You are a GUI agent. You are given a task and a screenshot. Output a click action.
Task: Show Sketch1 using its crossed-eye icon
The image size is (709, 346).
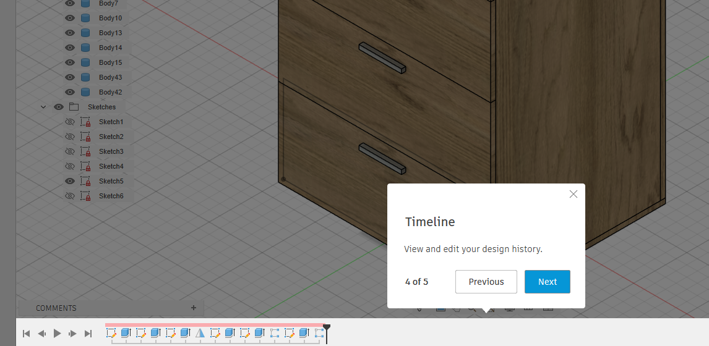pos(70,122)
